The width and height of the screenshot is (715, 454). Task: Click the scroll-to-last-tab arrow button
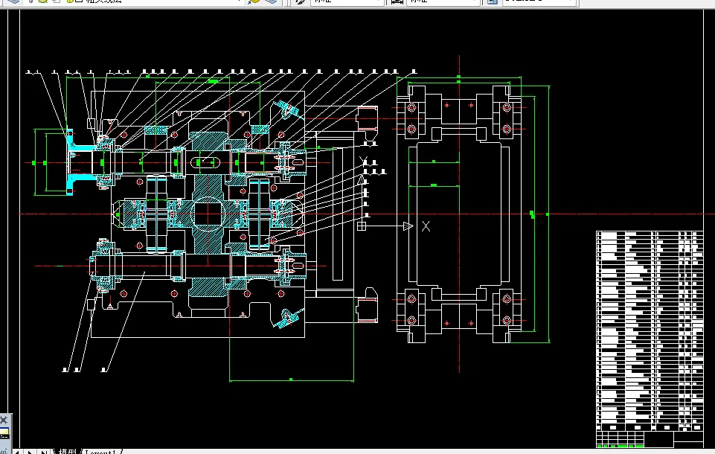click(x=44, y=452)
